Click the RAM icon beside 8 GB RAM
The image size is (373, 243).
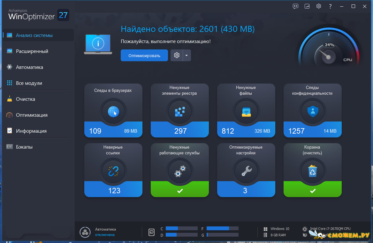(x=265, y=235)
